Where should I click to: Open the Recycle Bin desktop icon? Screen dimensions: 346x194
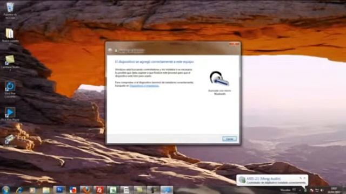10,10
